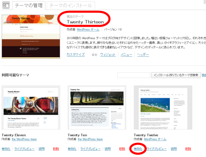The width and height of the screenshot is (206, 157).
Task: Open the カスタマイズ link
Action: [76, 55]
